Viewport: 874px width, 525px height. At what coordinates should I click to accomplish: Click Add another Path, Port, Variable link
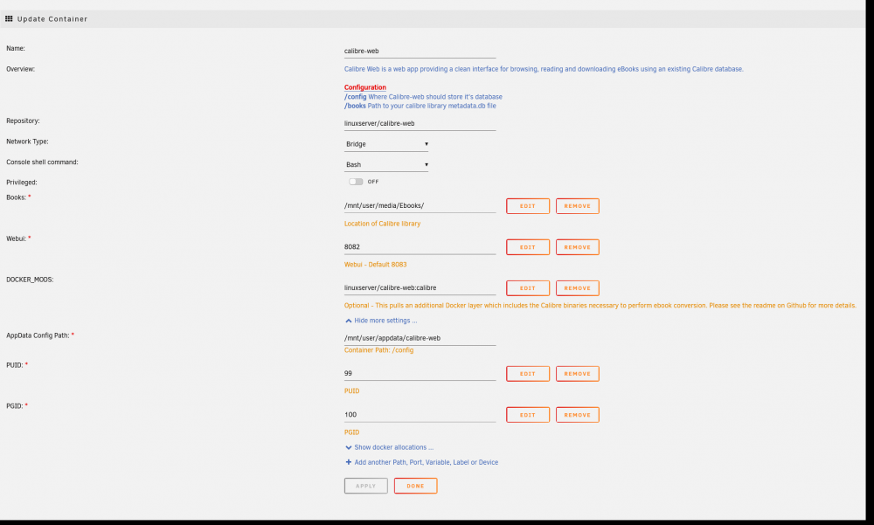point(426,463)
